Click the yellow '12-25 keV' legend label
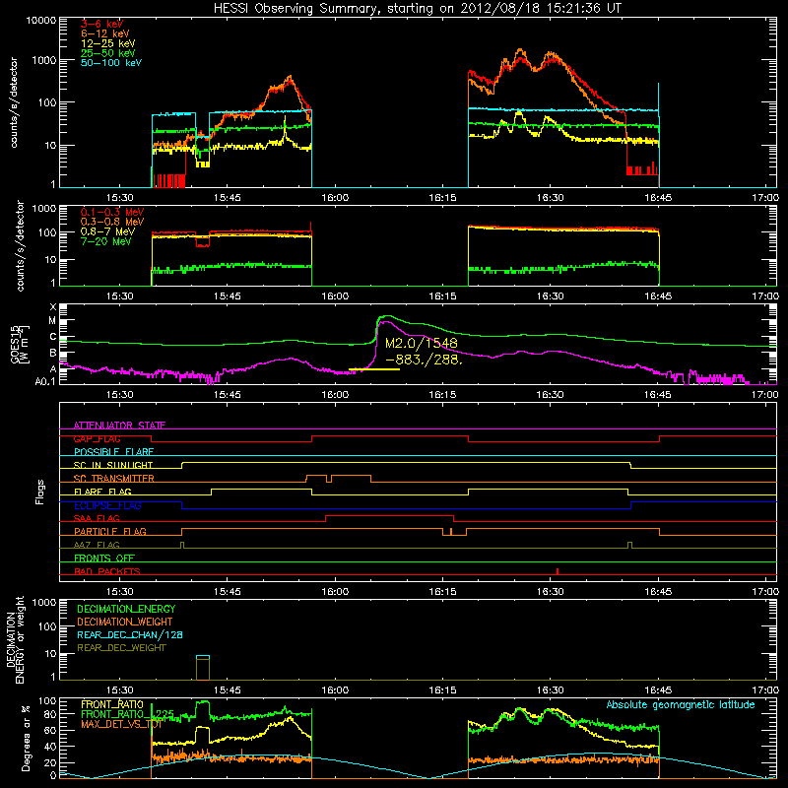Image resolution: width=788 pixels, height=788 pixels. pos(108,43)
